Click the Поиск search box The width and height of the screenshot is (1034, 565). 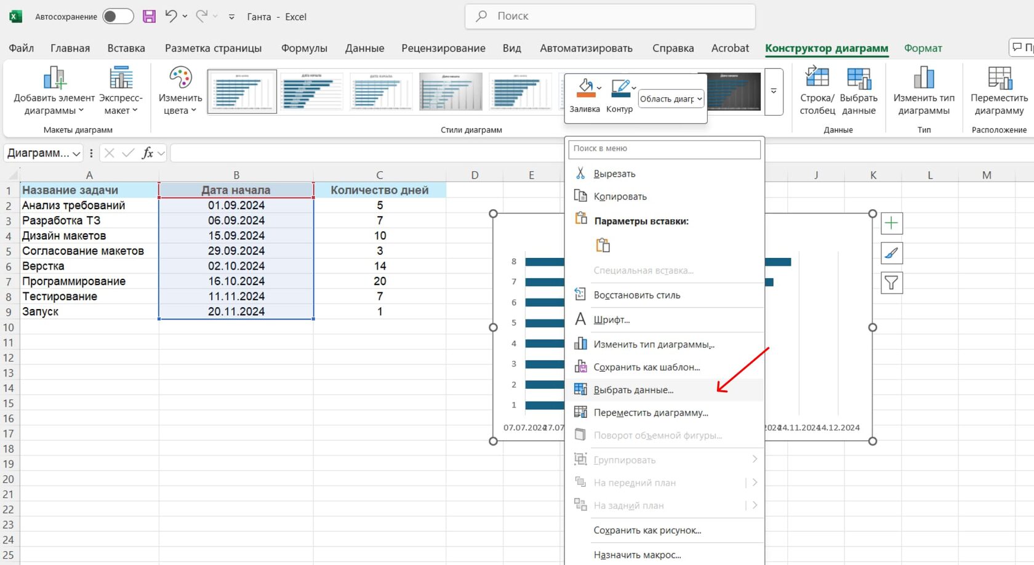610,16
